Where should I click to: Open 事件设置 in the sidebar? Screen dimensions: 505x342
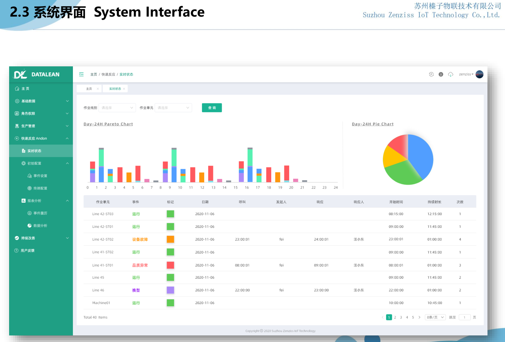(x=41, y=176)
